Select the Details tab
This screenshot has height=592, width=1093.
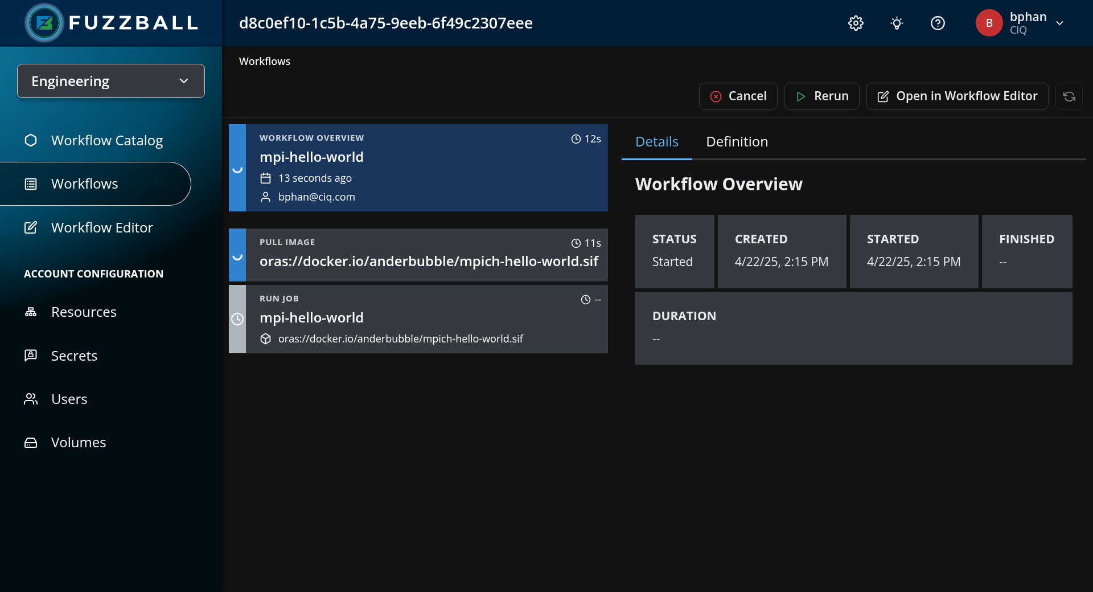[x=656, y=141]
